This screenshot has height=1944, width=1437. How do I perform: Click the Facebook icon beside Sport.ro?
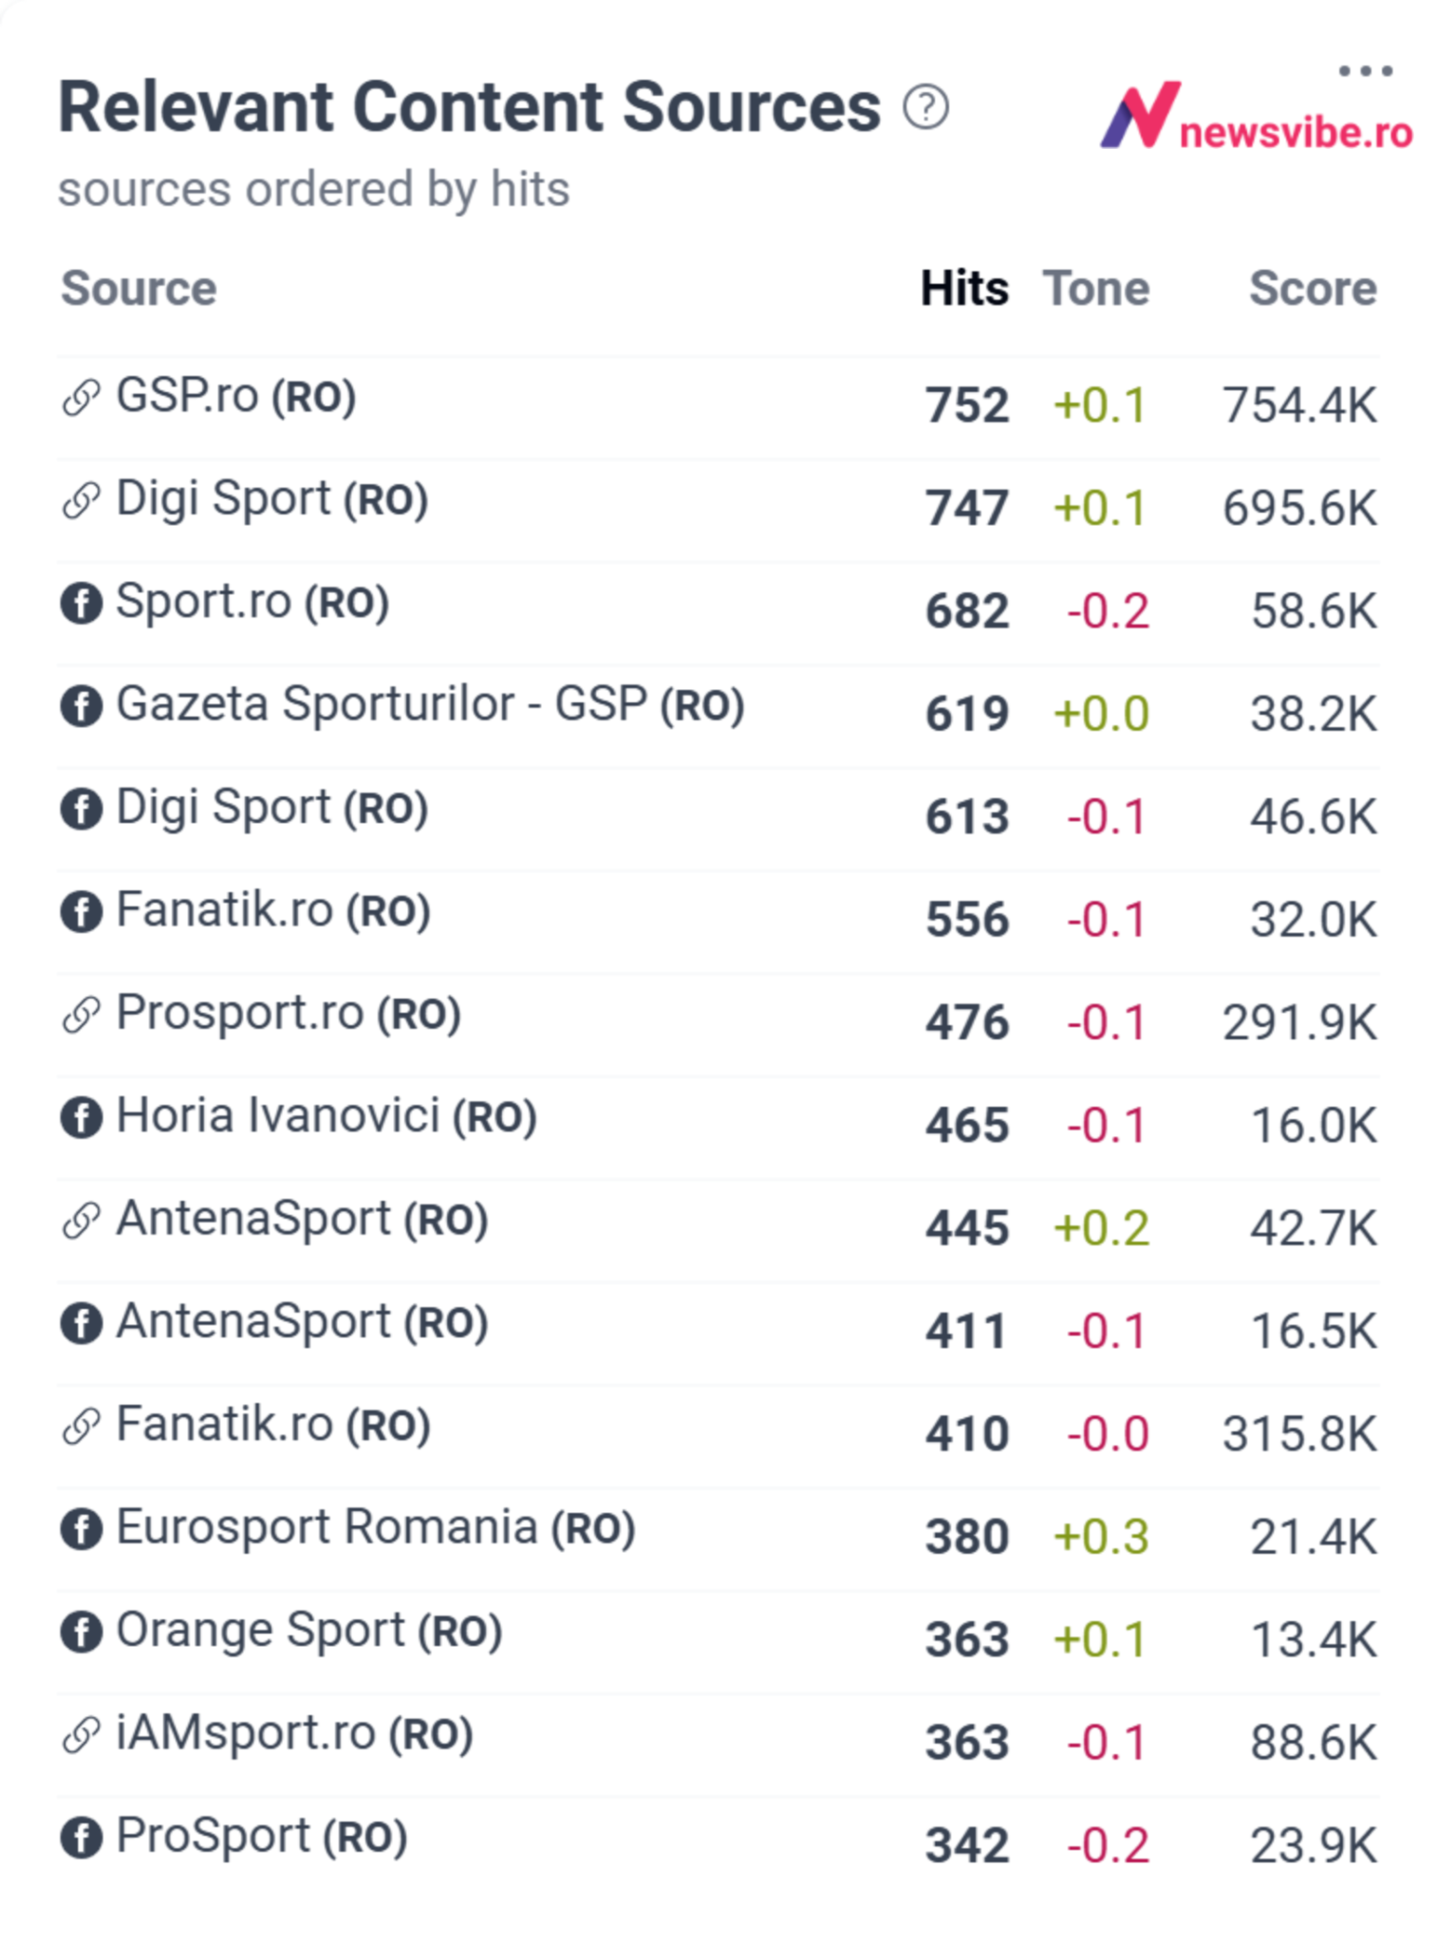[x=82, y=603]
